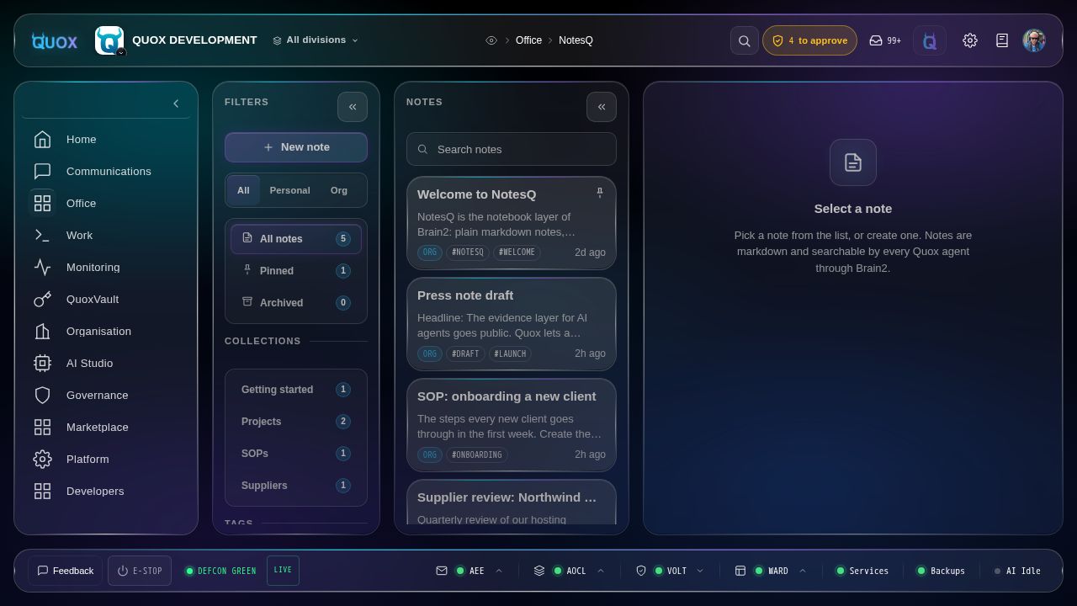Filter by the #ONBOARDING tag chip

(x=477, y=454)
